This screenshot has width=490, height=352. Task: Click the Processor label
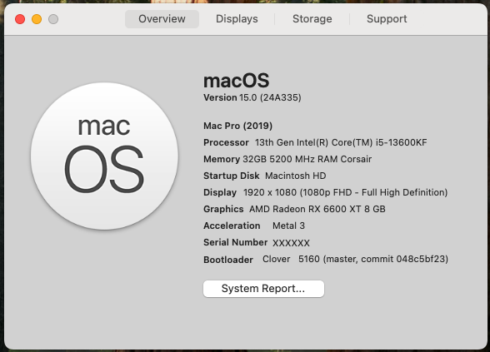coord(226,142)
